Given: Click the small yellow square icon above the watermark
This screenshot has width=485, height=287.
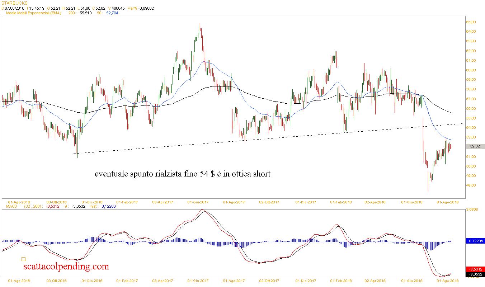Looking at the screenshot, I should click(23, 259).
